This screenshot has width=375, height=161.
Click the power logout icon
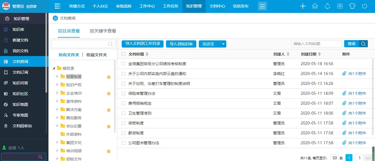click(x=365, y=6)
